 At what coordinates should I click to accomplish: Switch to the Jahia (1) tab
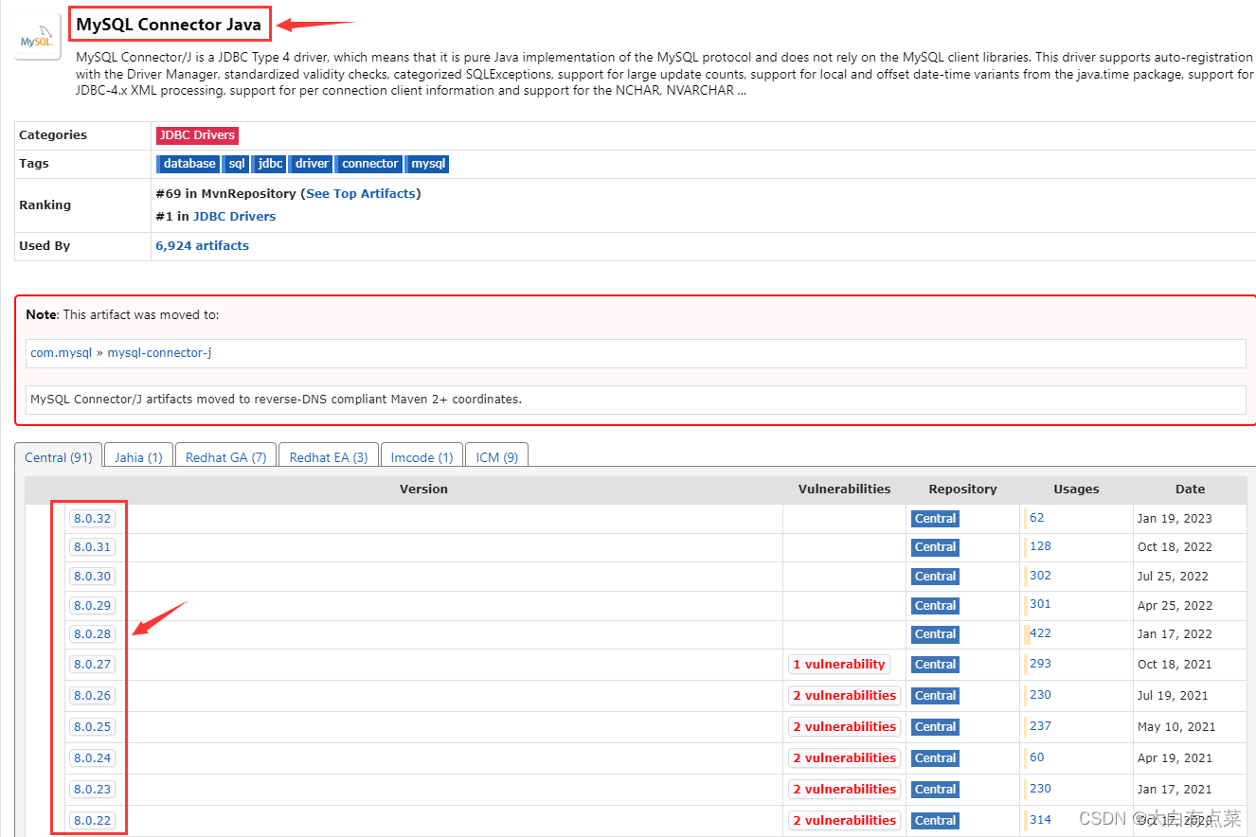(x=138, y=456)
